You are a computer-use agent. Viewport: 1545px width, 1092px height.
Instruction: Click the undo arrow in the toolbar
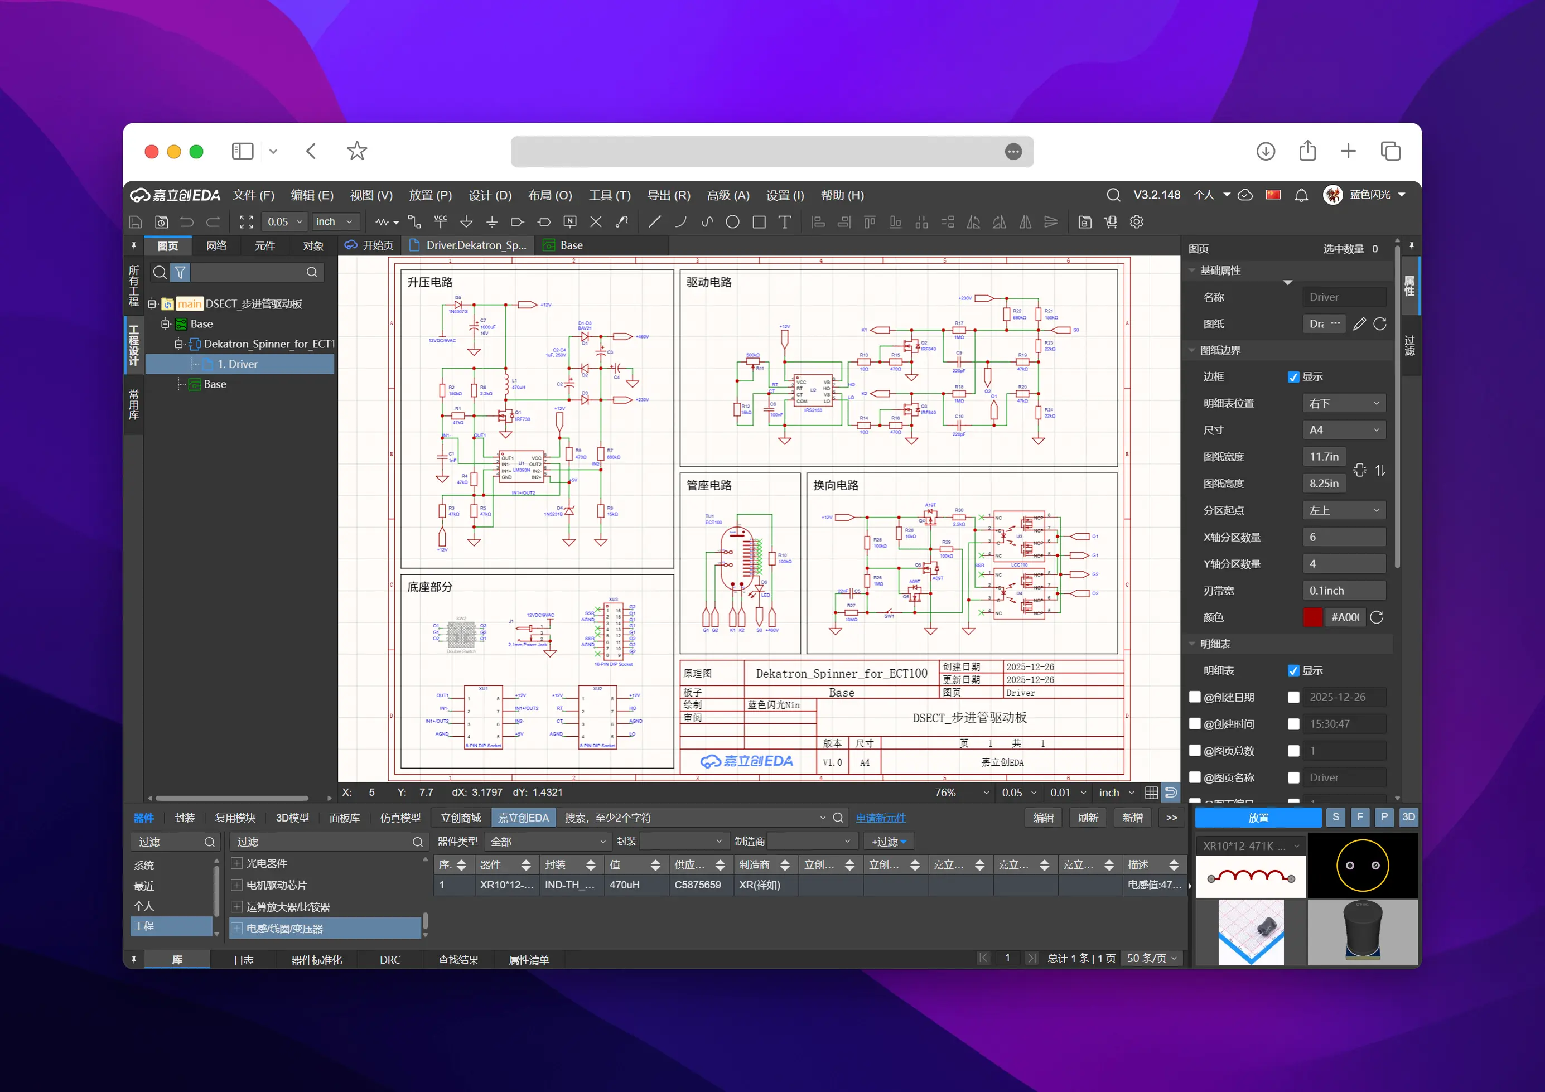point(187,222)
